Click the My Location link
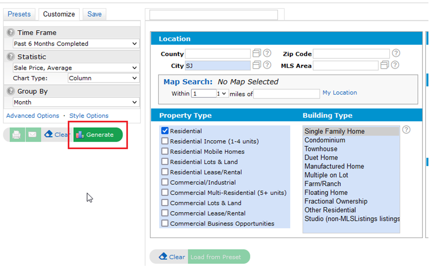Viewport: 432px width, 274px height. tap(340, 93)
